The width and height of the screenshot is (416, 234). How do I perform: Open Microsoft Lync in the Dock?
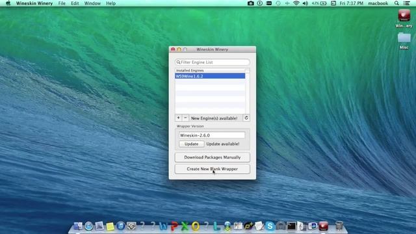click(x=216, y=226)
